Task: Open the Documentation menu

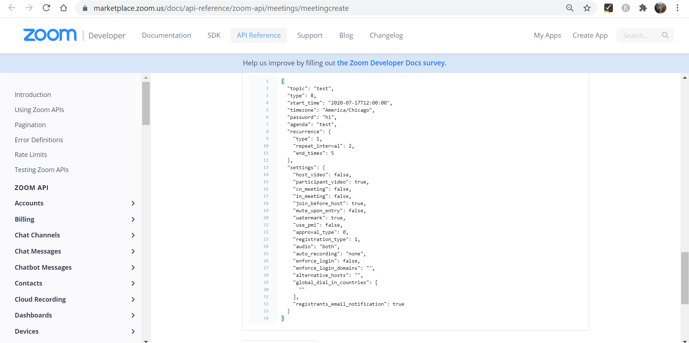Action: pyautogui.click(x=166, y=35)
